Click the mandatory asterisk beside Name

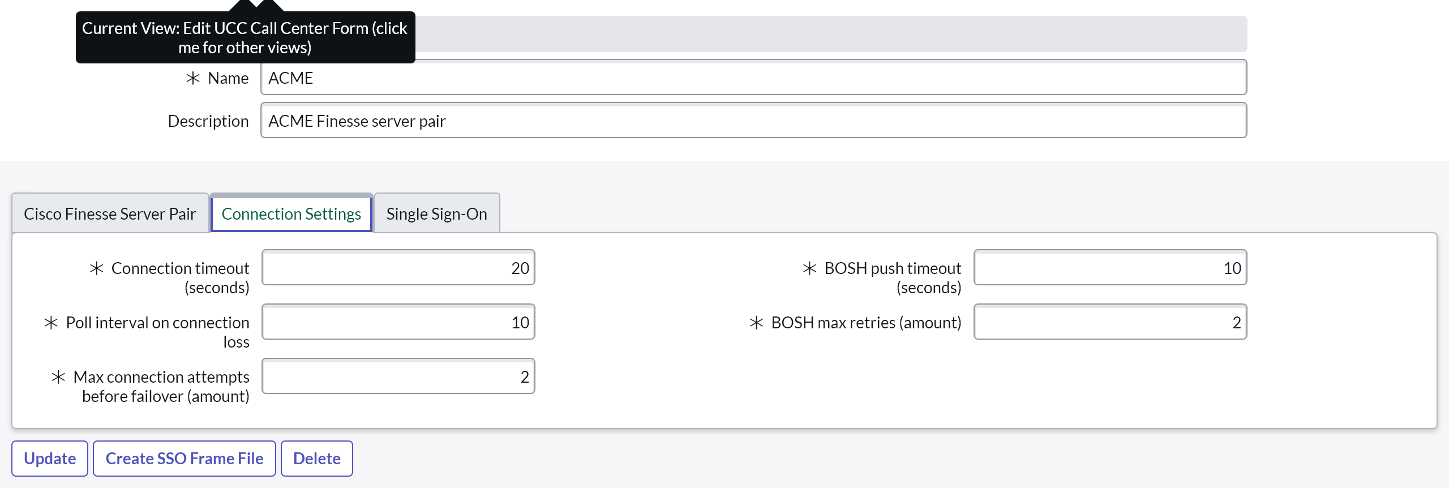(193, 78)
